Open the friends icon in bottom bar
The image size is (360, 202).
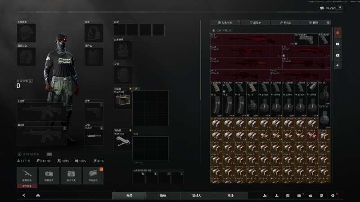click(265, 196)
